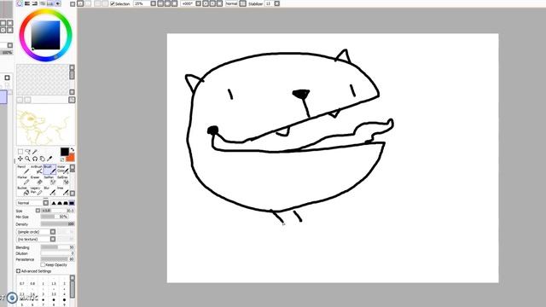Select the lasso tool
The height and width of the screenshot is (307, 546).
click(27, 152)
